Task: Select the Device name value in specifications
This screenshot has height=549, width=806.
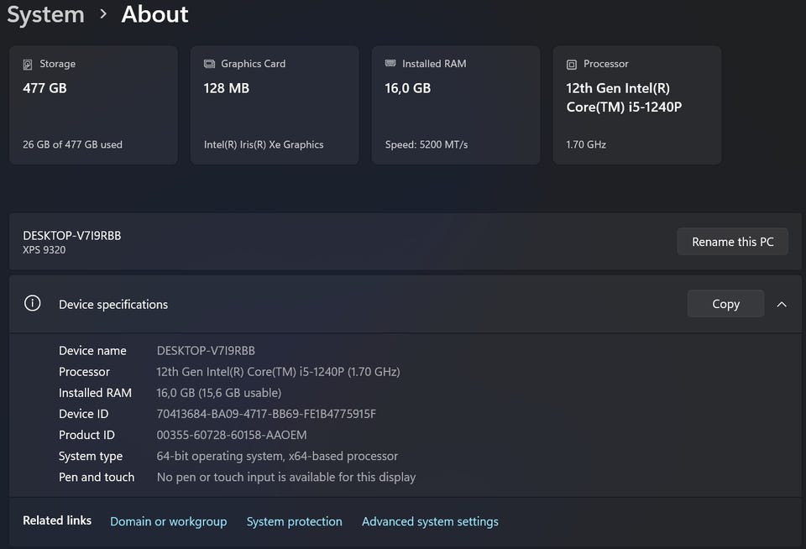Action: click(x=206, y=351)
